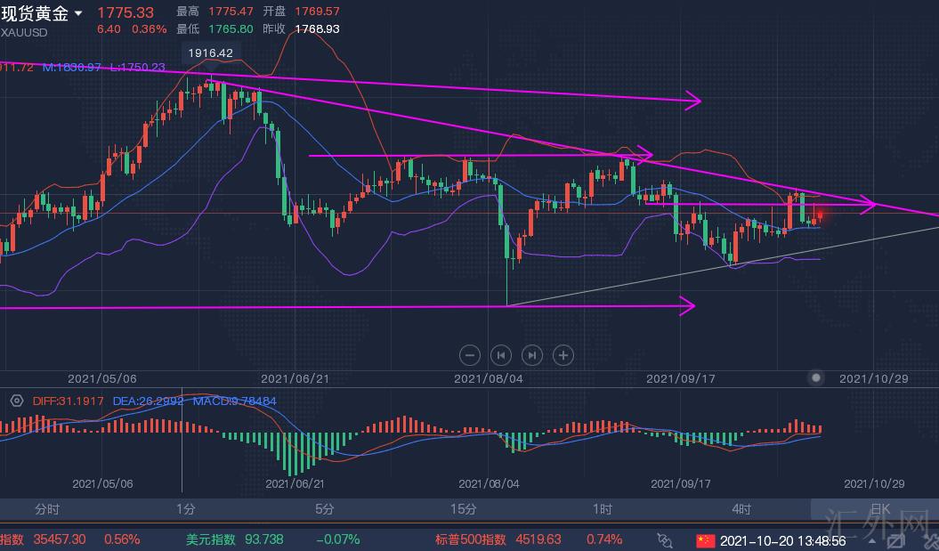939x551 pixels.
Task: Click the 2021/06/21 date on the main time axis
Action: [295, 378]
